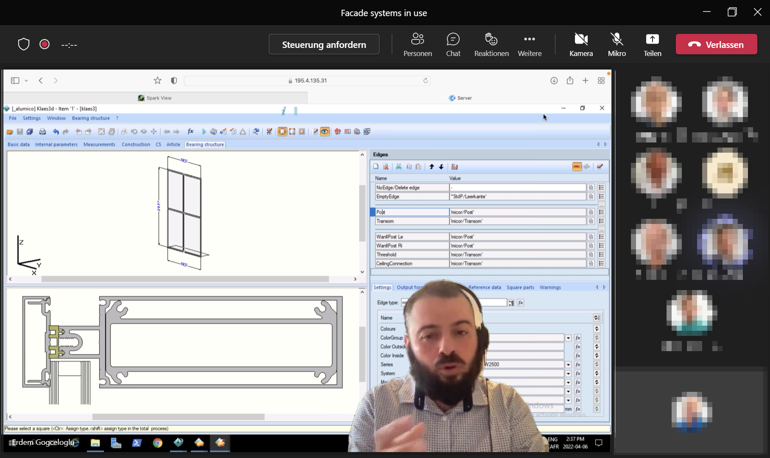This screenshot has width=770, height=458.
Task: Click the scissors cut icon in the Edges panel
Action: click(399, 167)
